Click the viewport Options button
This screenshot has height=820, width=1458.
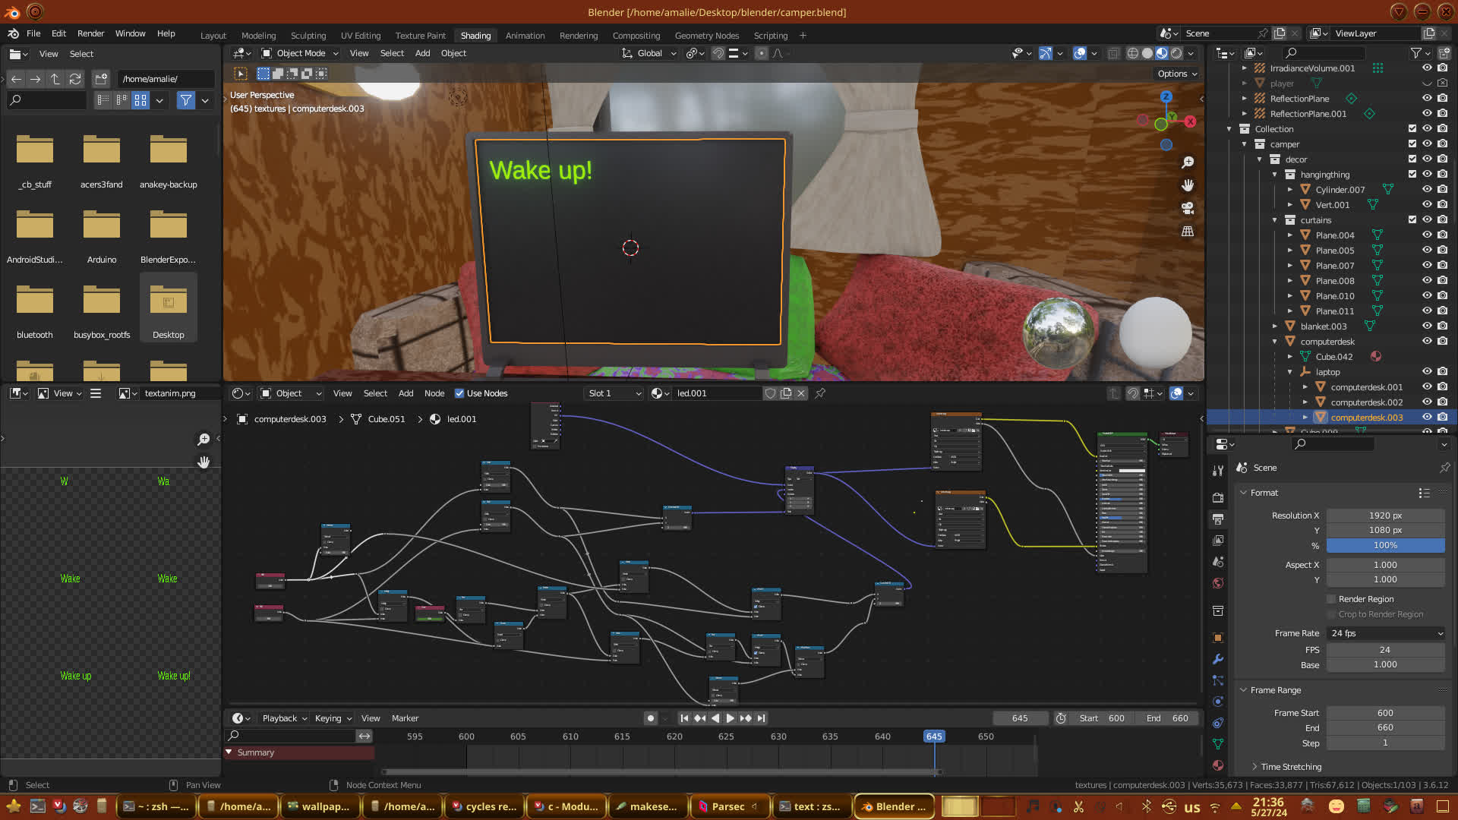point(1177,74)
